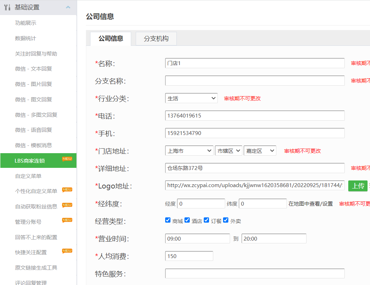Click the green 上传 button

click(x=358, y=186)
